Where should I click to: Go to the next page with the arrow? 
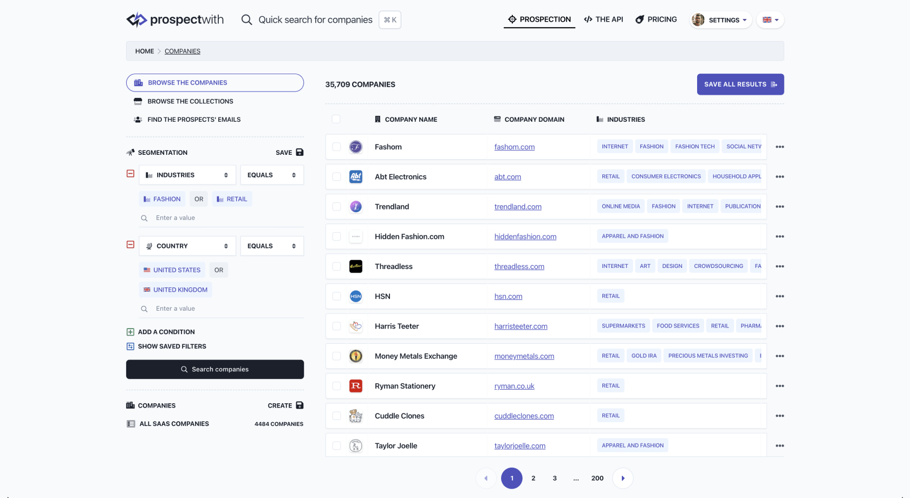[623, 478]
